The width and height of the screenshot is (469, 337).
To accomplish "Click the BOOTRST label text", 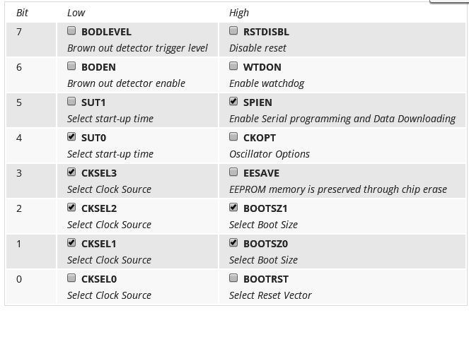I will tap(265, 279).
